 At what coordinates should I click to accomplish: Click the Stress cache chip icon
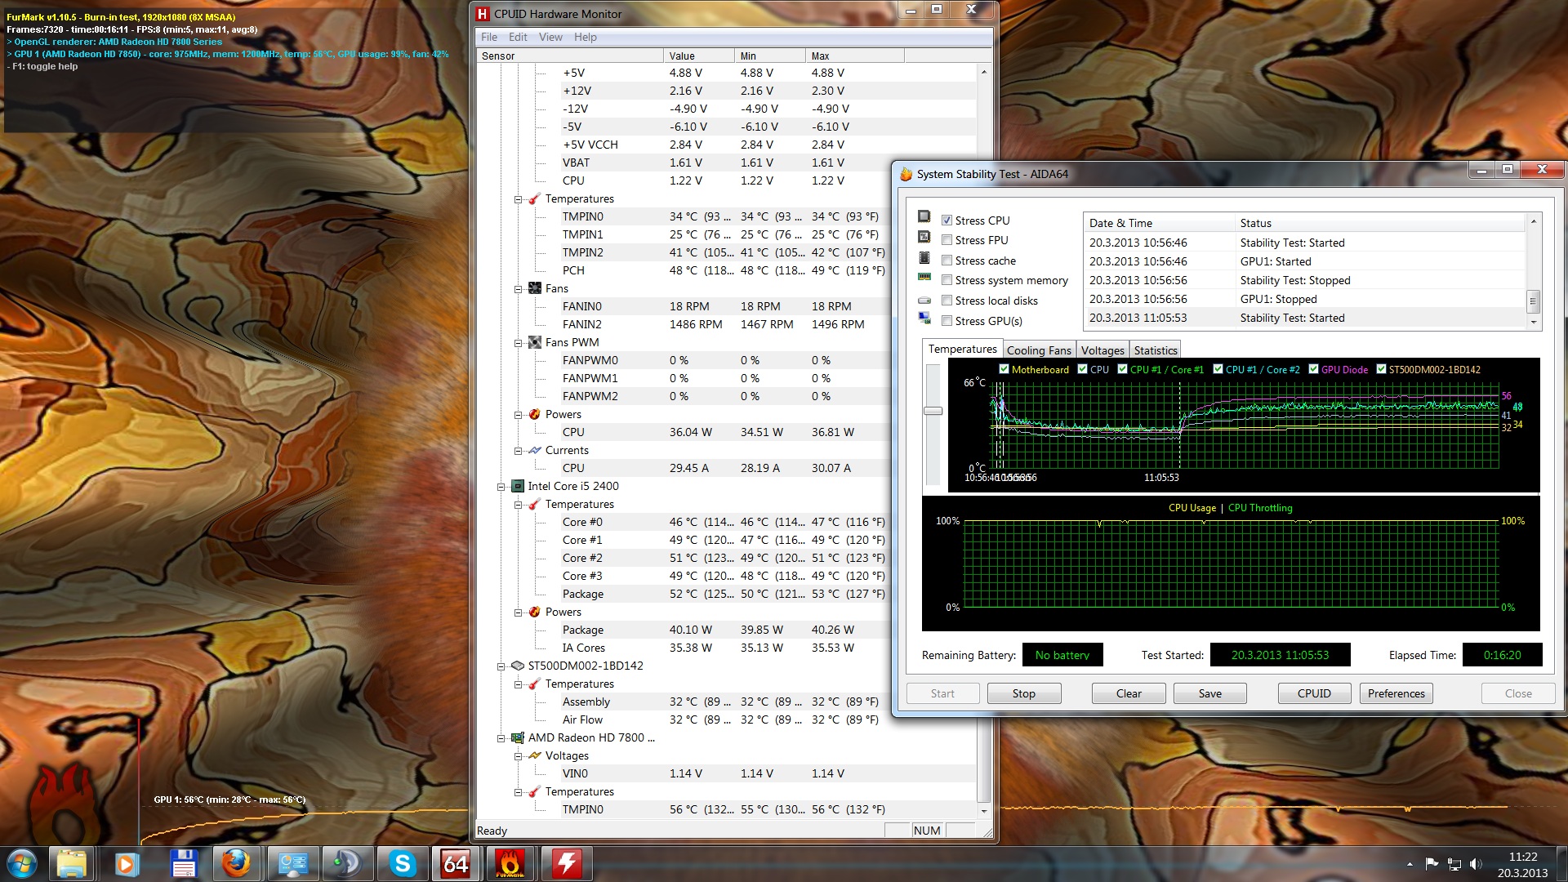[924, 257]
